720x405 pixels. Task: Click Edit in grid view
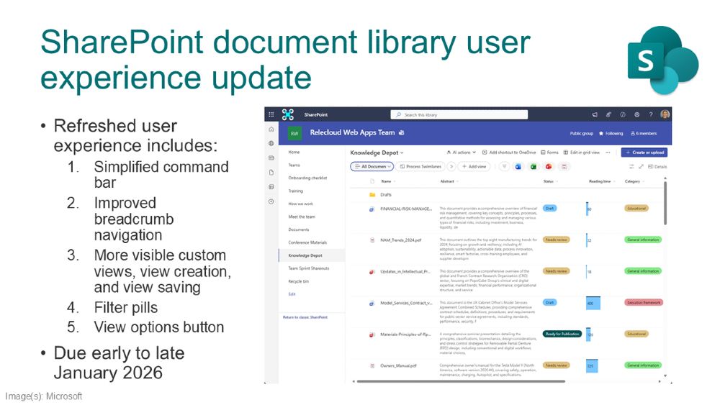pyautogui.click(x=581, y=153)
